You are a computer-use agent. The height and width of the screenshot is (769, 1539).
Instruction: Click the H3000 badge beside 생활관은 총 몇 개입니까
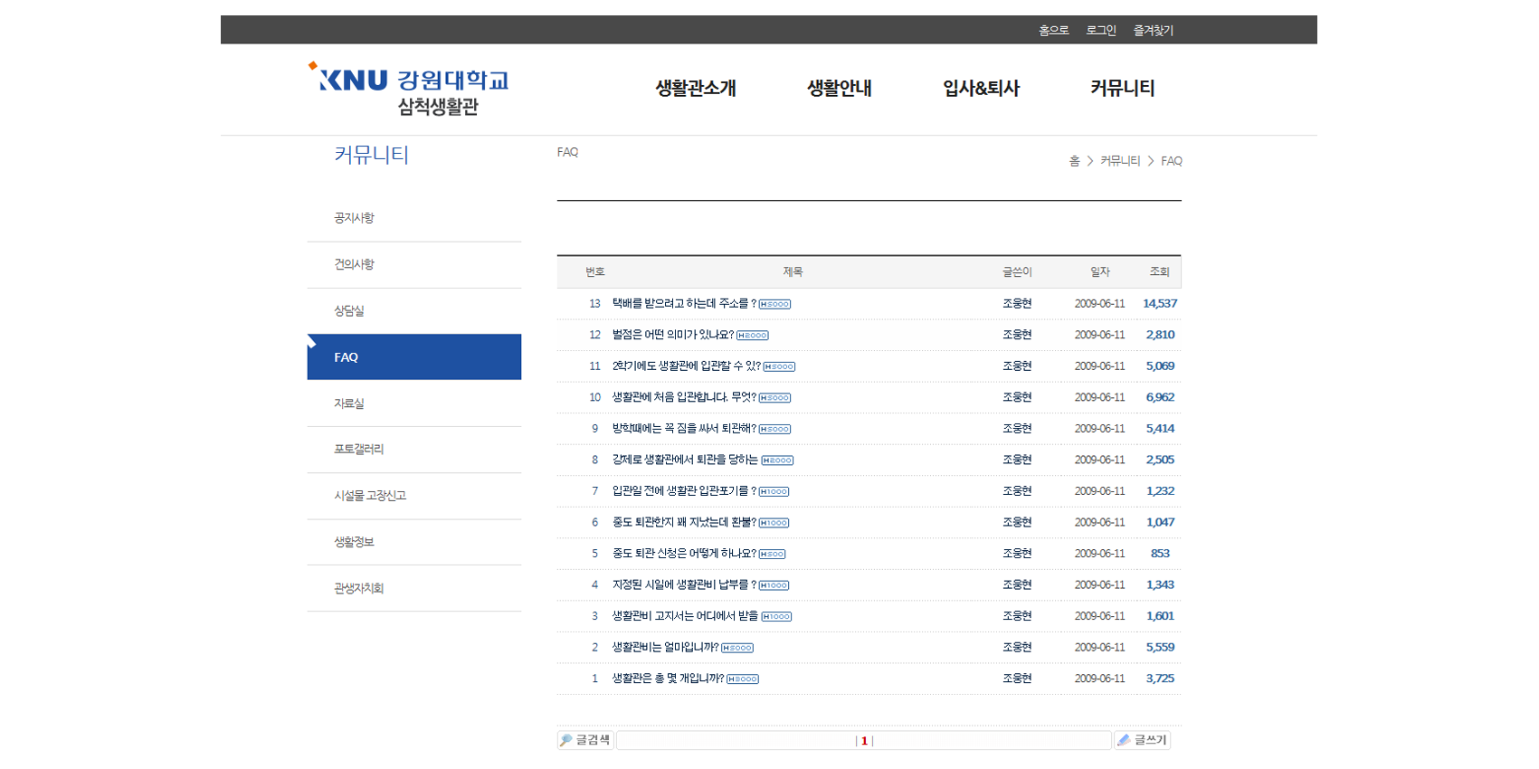(x=743, y=679)
